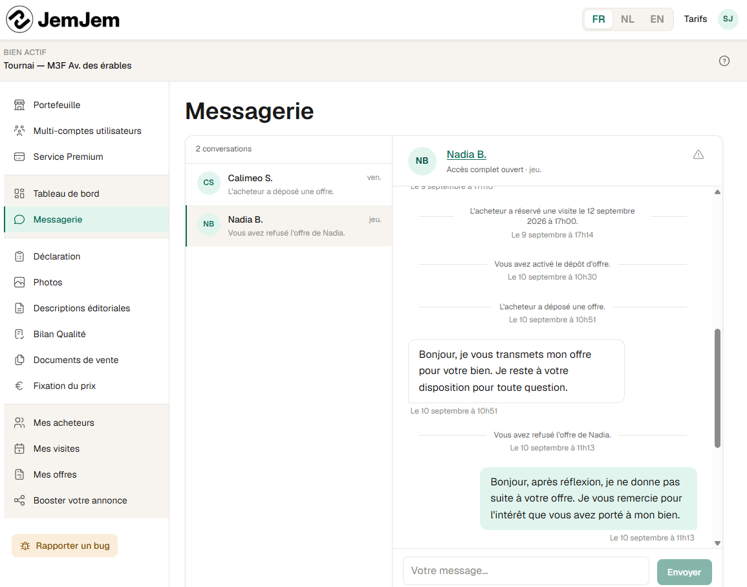The height and width of the screenshot is (587, 747).
Task: Click the SJ user avatar
Action: [728, 19]
